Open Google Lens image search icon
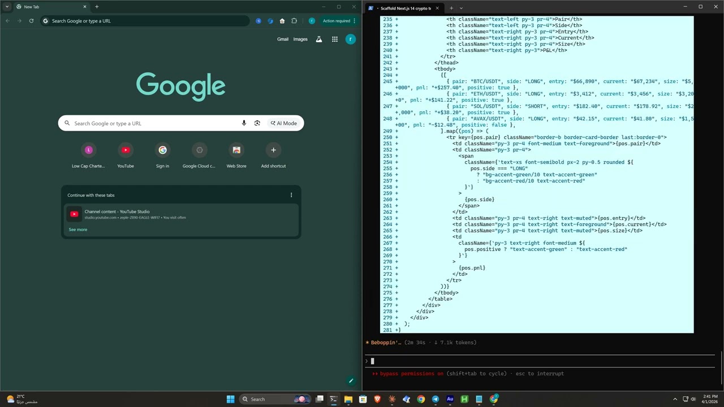Screen dimensions: 724x407 coord(257,123)
